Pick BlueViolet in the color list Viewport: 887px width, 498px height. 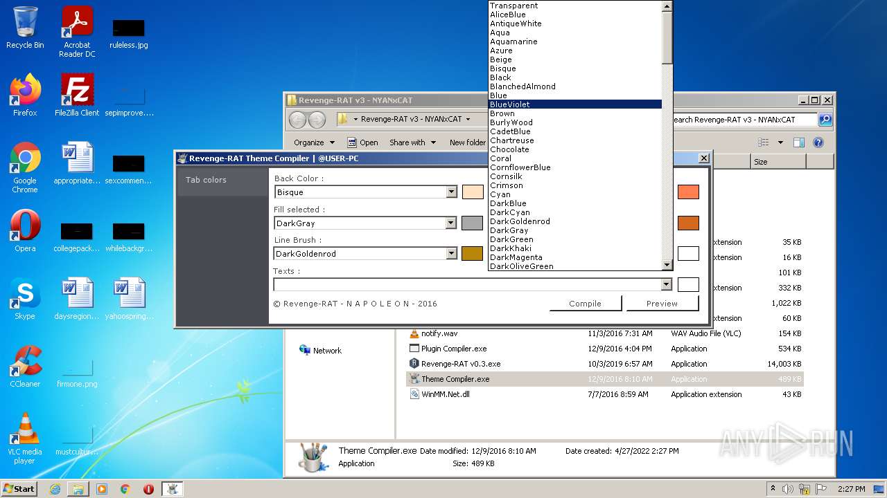tap(575, 104)
